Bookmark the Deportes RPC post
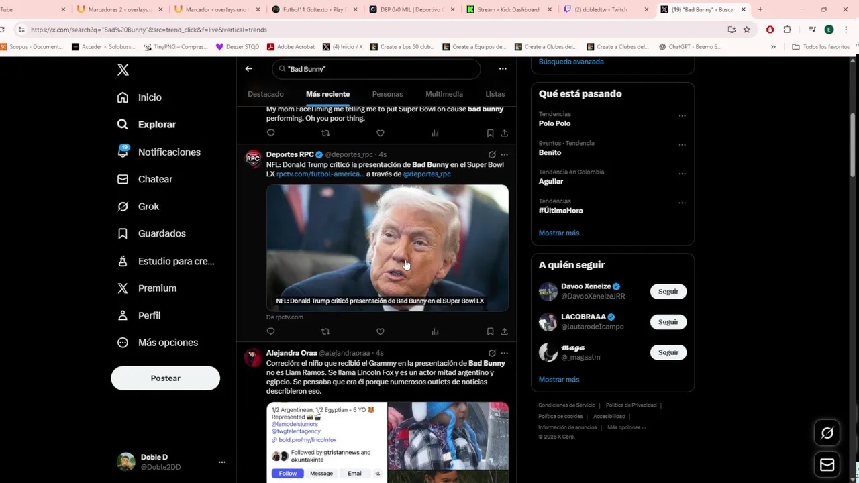This screenshot has height=483, width=859. click(x=491, y=331)
